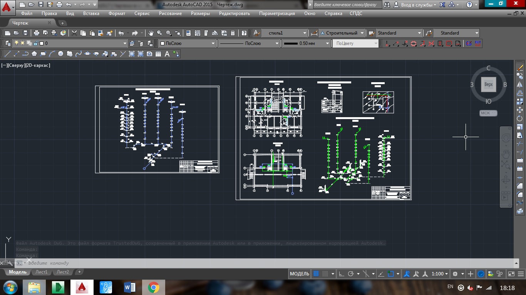Select the Circle drawing tool
The height and width of the screenshot is (295, 526).
(60, 54)
